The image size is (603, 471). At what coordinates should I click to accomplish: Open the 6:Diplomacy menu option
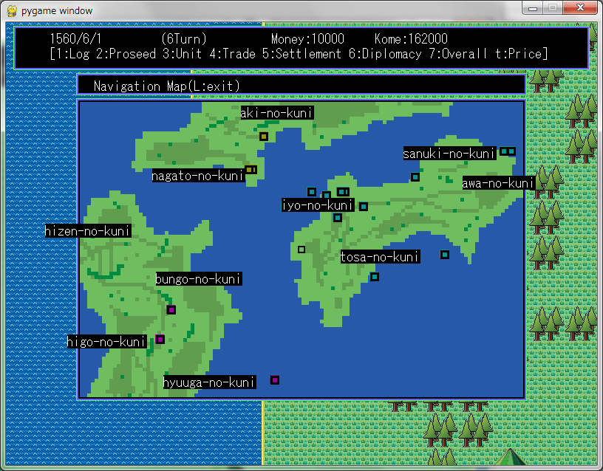(385, 54)
